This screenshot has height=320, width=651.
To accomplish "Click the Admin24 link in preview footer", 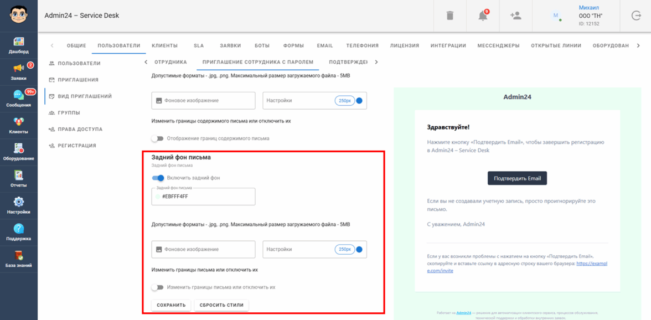I will [463, 313].
